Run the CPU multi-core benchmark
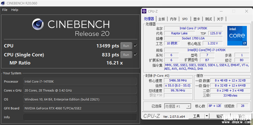Image resolution: width=253 pixels, height=125 pixels. [126, 46]
